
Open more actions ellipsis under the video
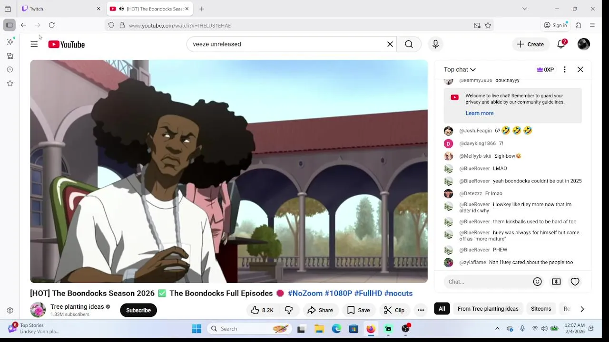pyautogui.click(x=421, y=310)
